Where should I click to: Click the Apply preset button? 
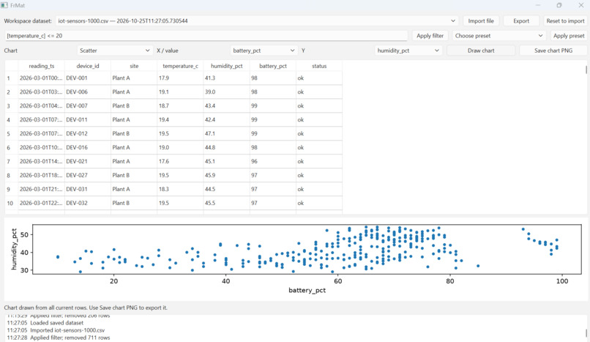pyautogui.click(x=569, y=36)
